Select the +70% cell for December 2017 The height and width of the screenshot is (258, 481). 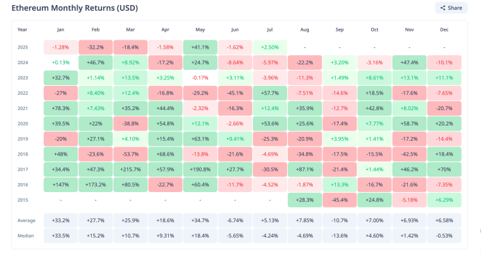(x=443, y=168)
